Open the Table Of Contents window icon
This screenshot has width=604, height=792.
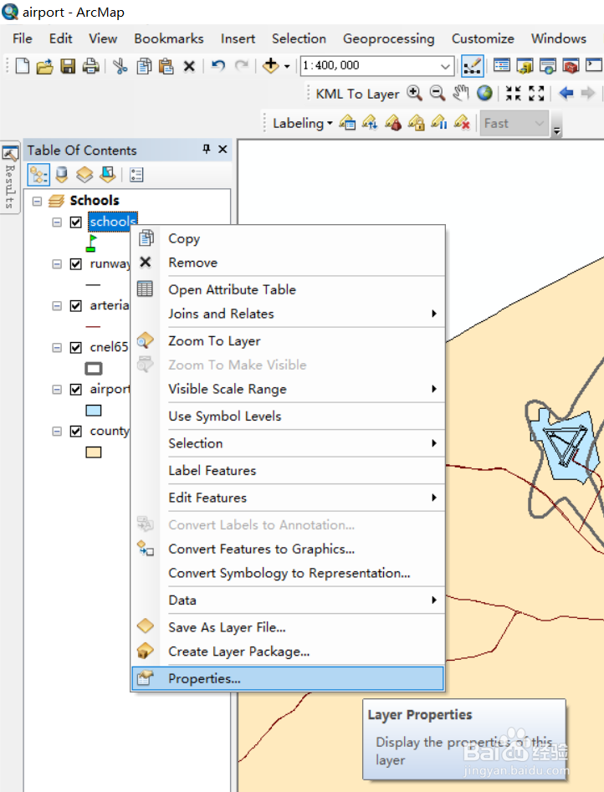[501, 66]
